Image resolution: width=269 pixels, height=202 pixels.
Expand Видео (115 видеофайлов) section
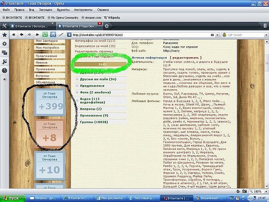click(x=101, y=101)
